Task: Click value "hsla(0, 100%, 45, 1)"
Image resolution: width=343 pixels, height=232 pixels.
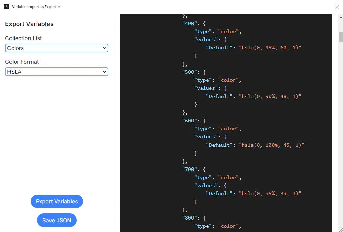Action: point(271,145)
